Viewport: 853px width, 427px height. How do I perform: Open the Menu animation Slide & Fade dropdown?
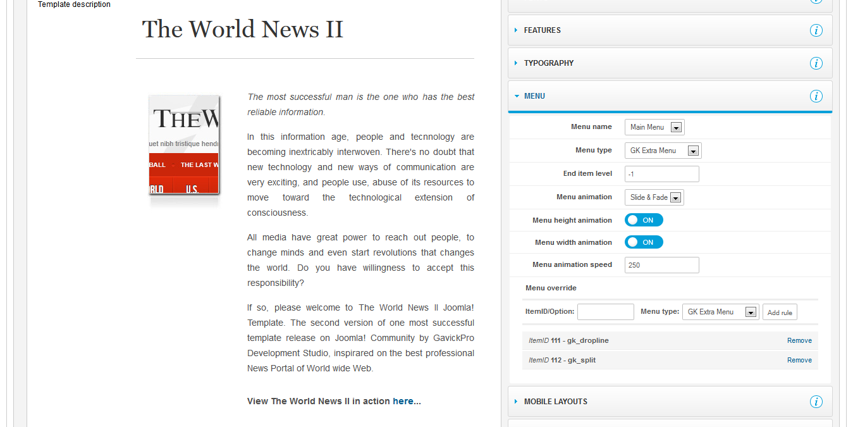tap(654, 197)
